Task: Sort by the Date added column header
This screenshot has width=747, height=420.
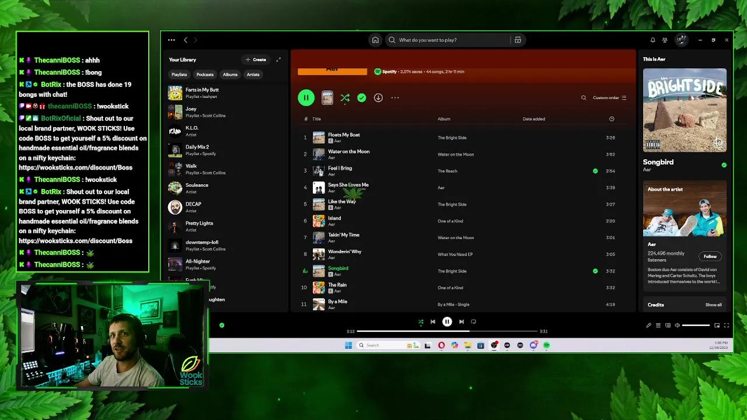Action: [534, 119]
